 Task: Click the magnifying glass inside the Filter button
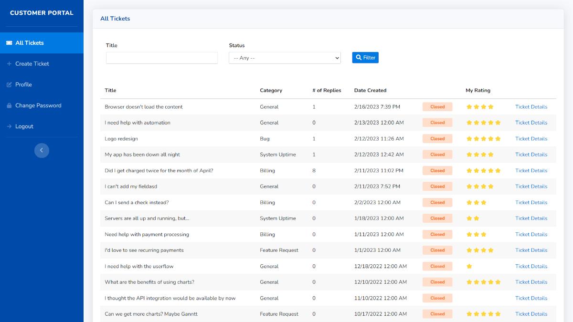tap(358, 57)
